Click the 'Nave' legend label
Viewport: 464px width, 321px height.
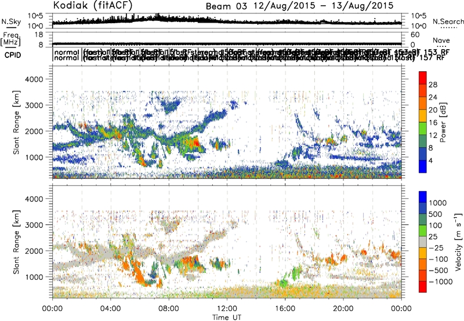coord(441,41)
